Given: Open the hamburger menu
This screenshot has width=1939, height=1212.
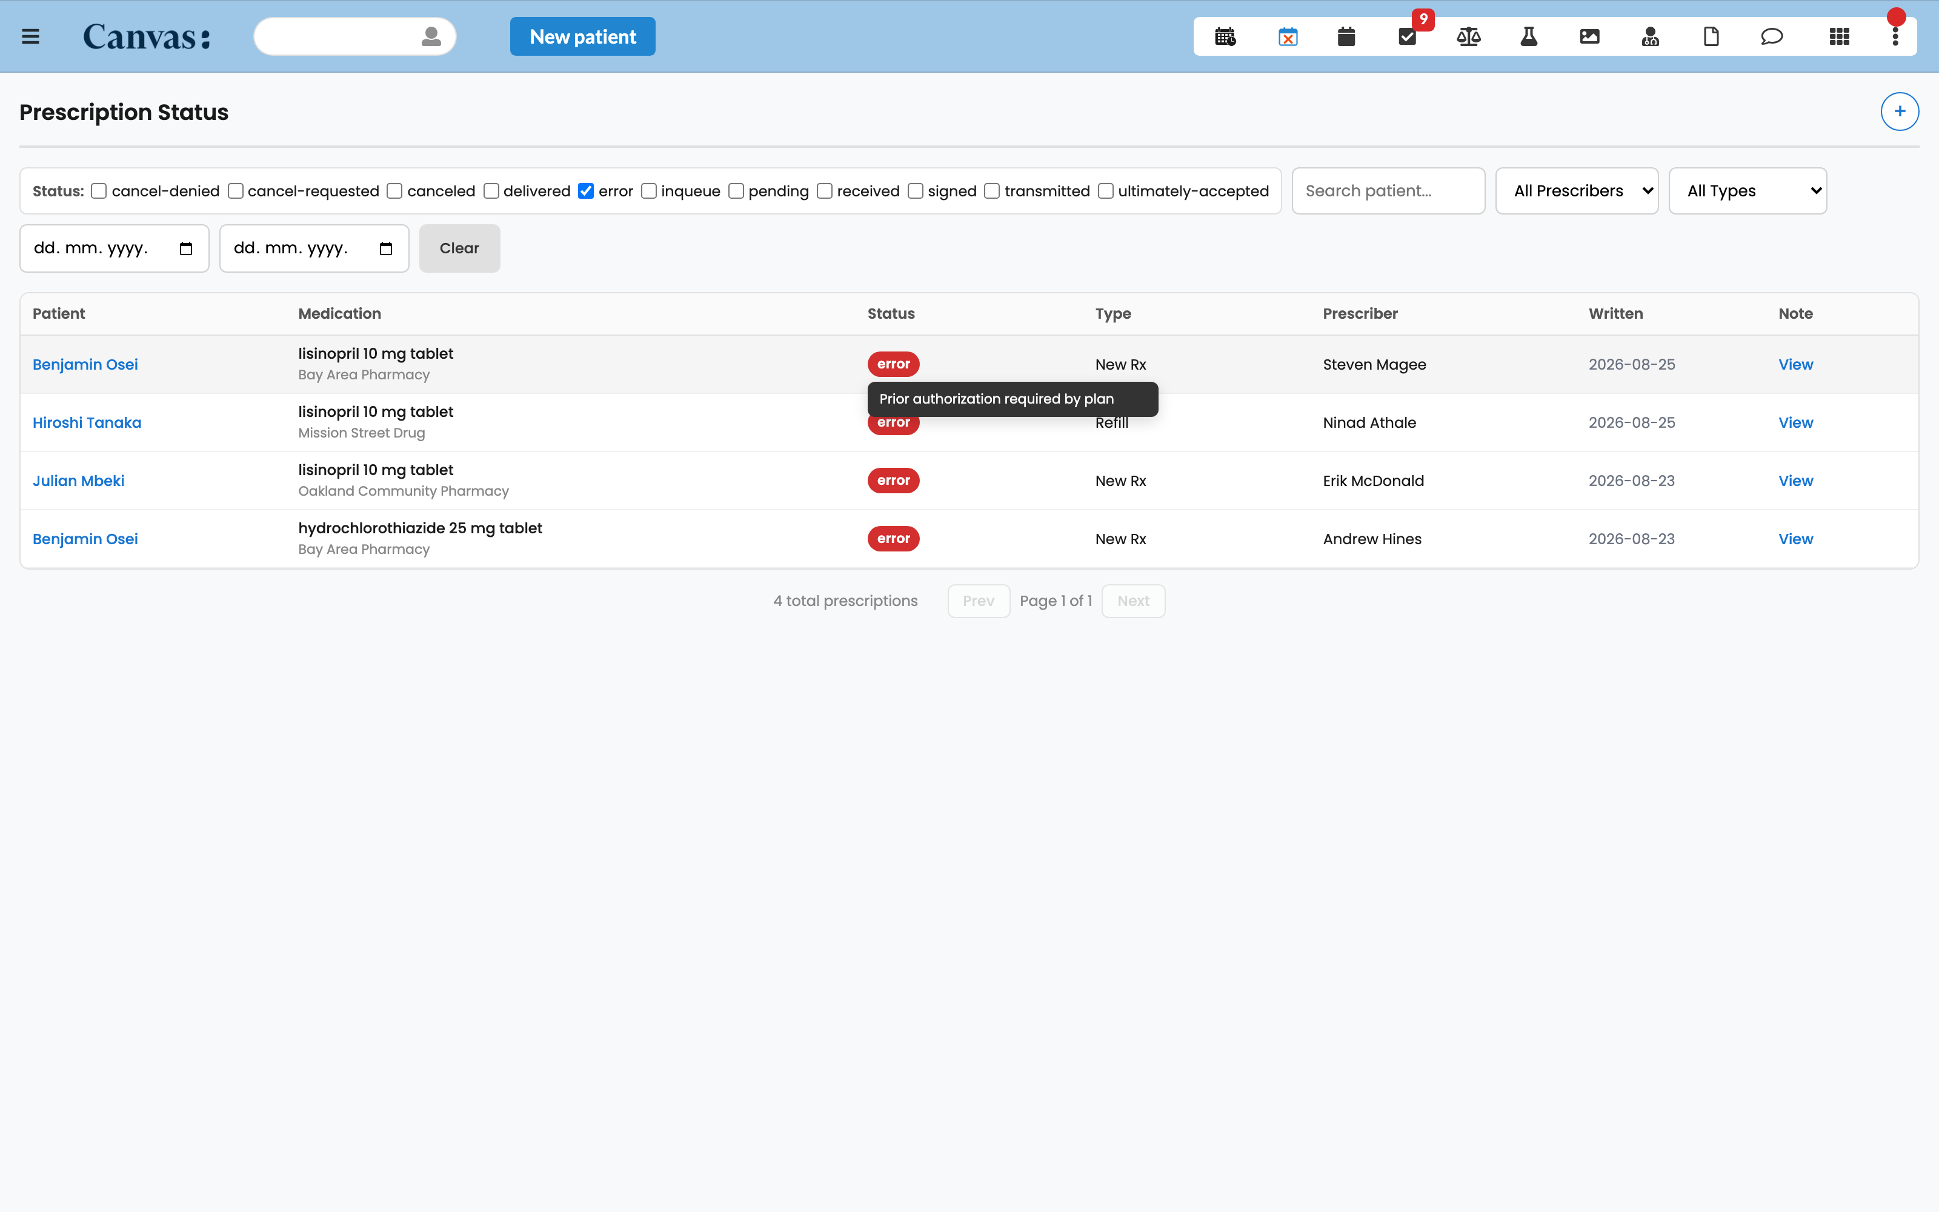Looking at the screenshot, I should coord(30,37).
